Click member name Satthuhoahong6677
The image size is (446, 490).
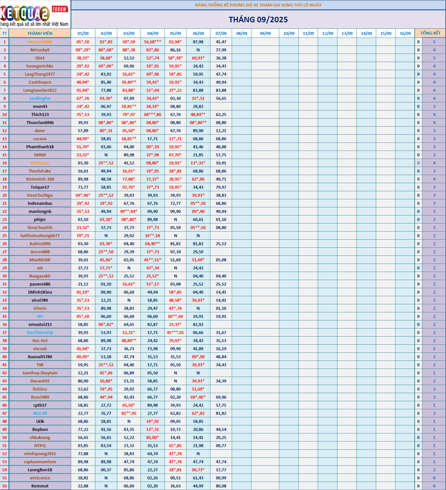coord(40,235)
